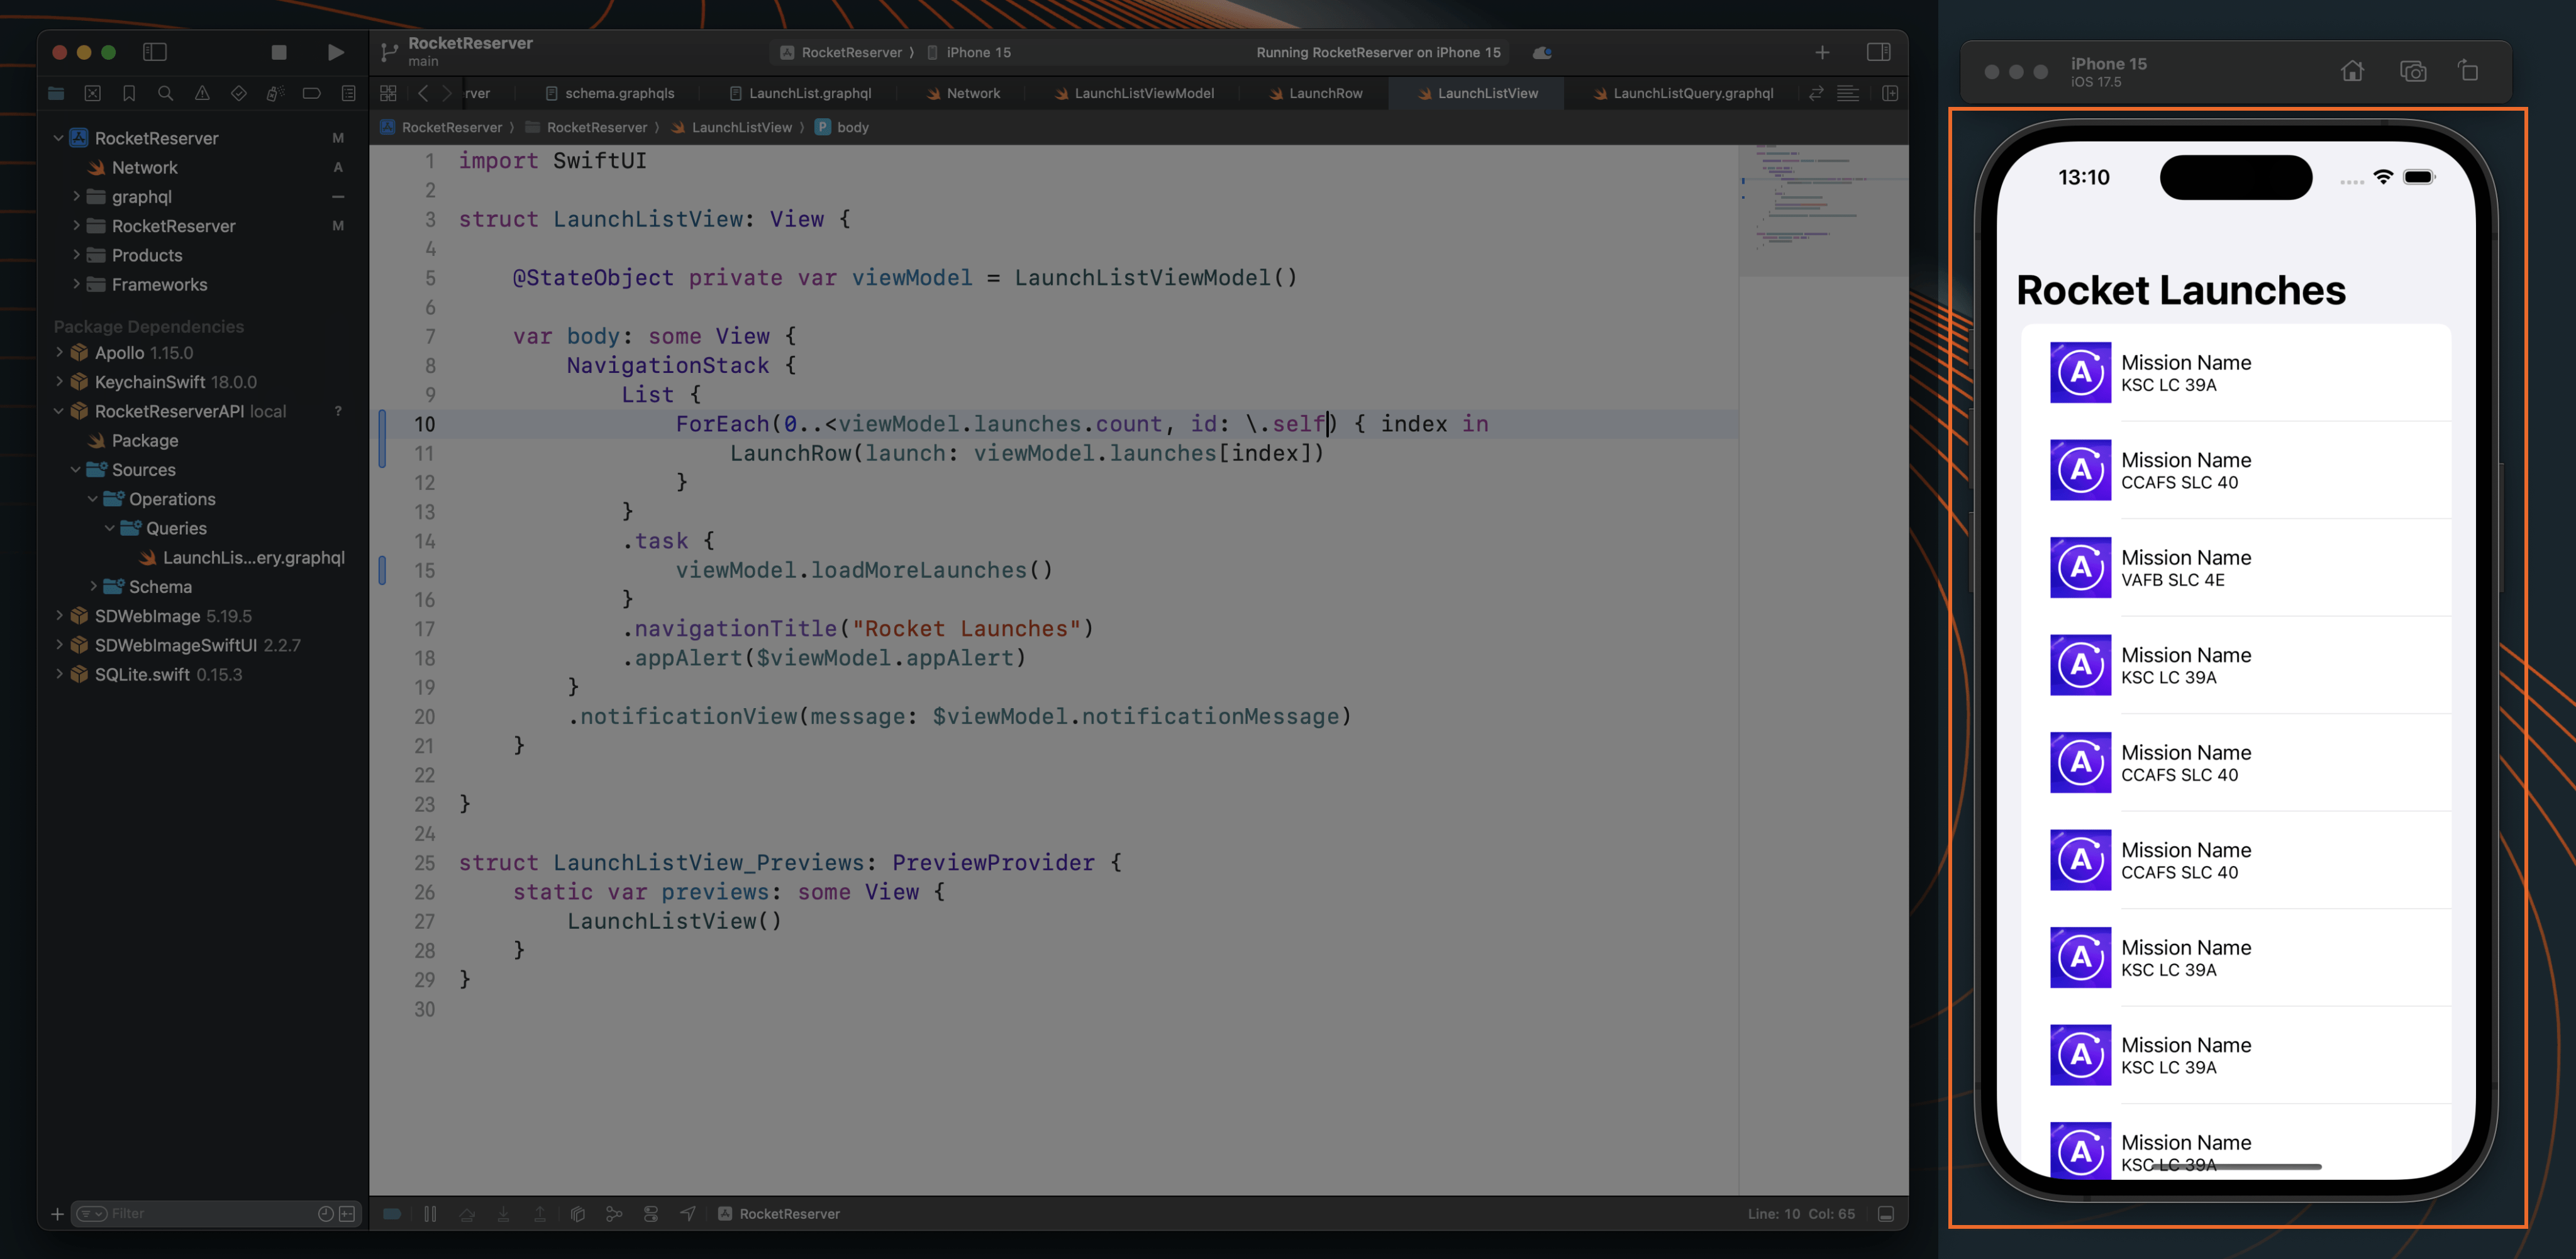Image resolution: width=2576 pixels, height=1259 pixels.
Task: Open the Breakpoint navigator icon
Action: click(x=312, y=93)
